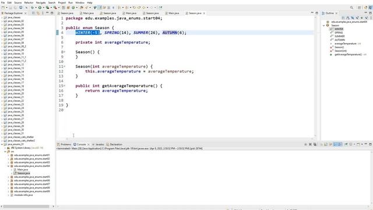Click the Java perspective icon at top right
This screenshot has width=373, height=210.
pos(370,8)
